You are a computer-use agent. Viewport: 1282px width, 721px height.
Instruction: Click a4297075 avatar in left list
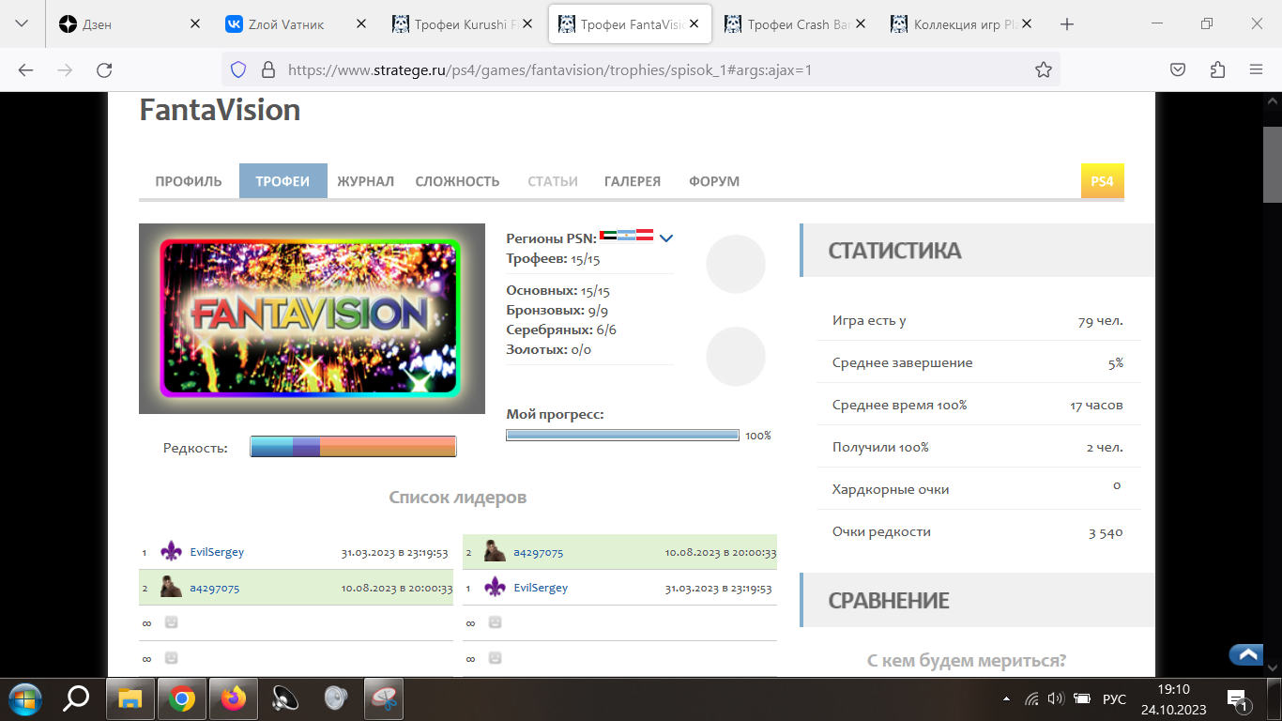click(171, 587)
